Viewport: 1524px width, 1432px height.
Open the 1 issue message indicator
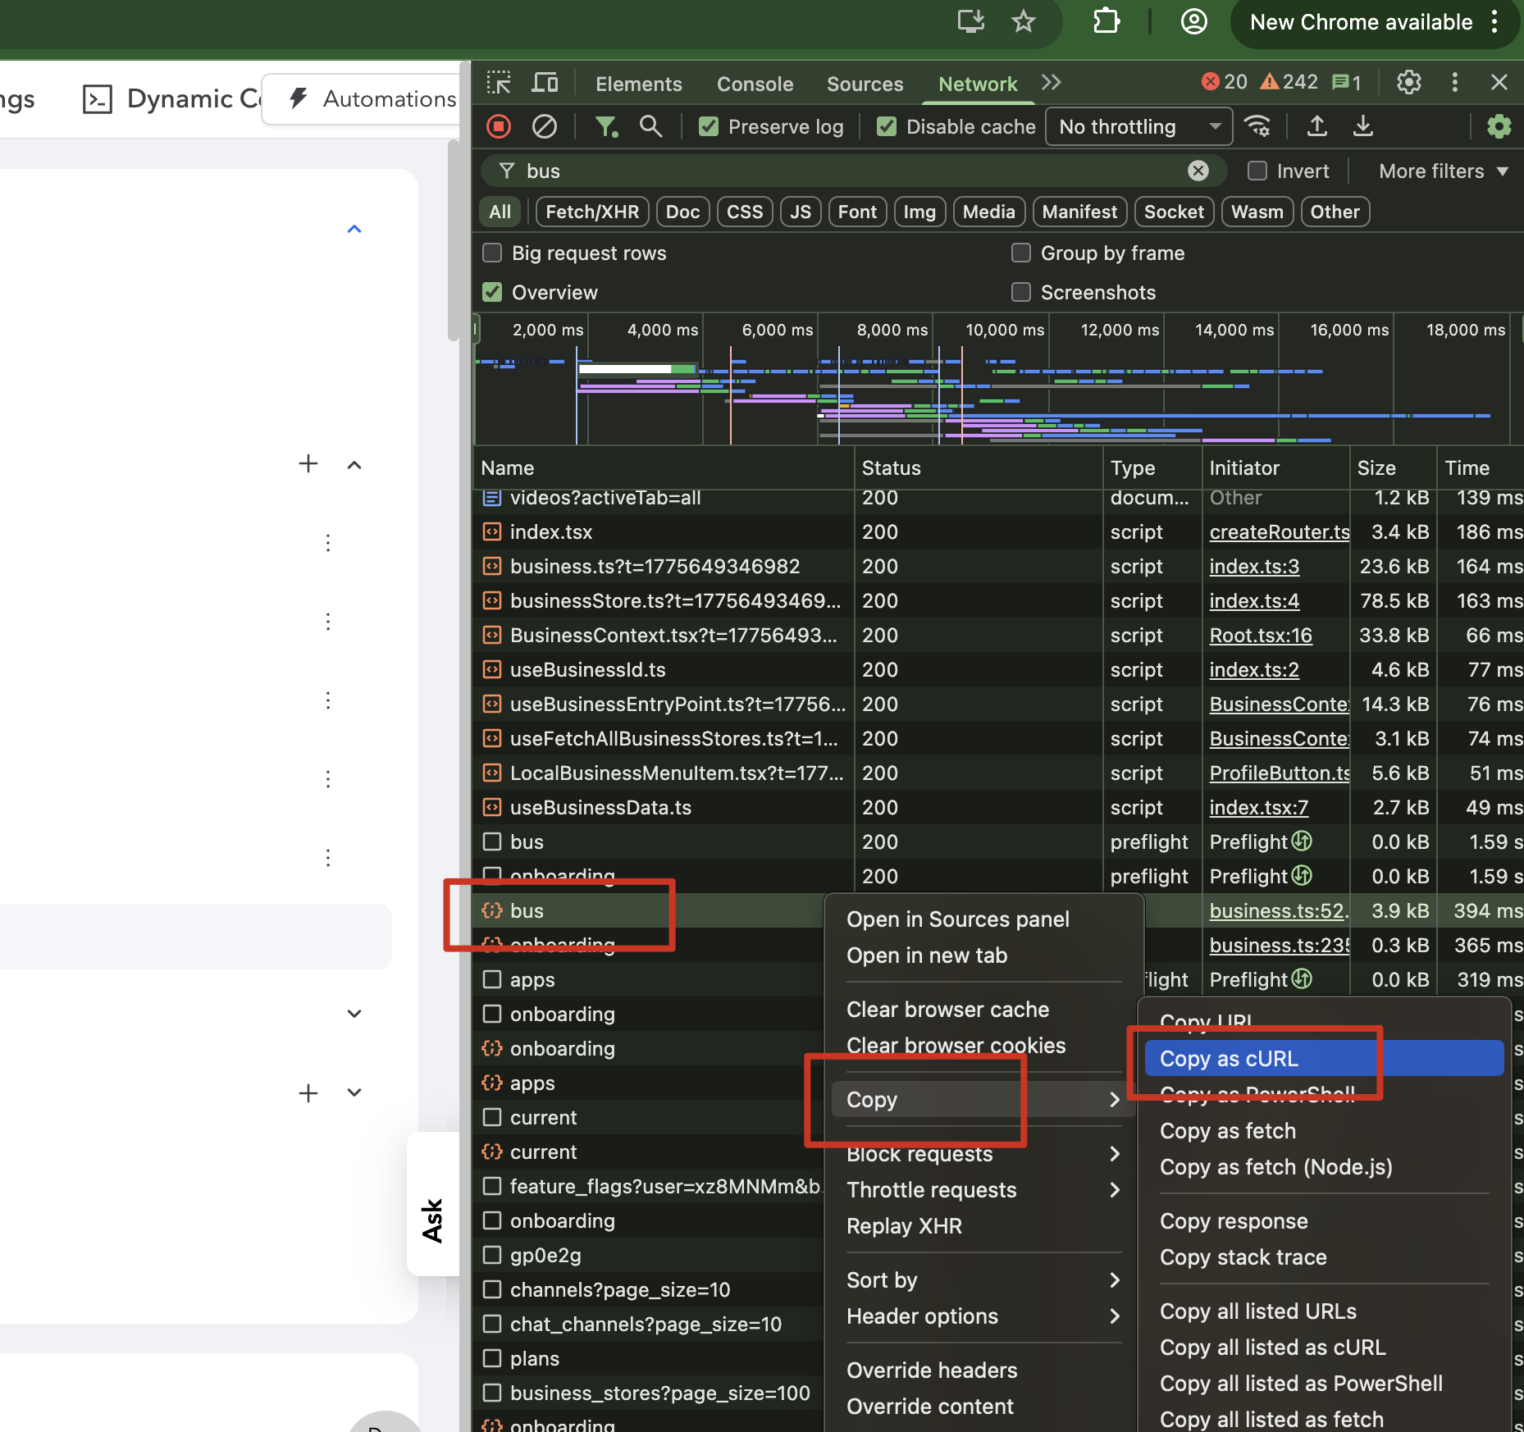[x=1347, y=82]
